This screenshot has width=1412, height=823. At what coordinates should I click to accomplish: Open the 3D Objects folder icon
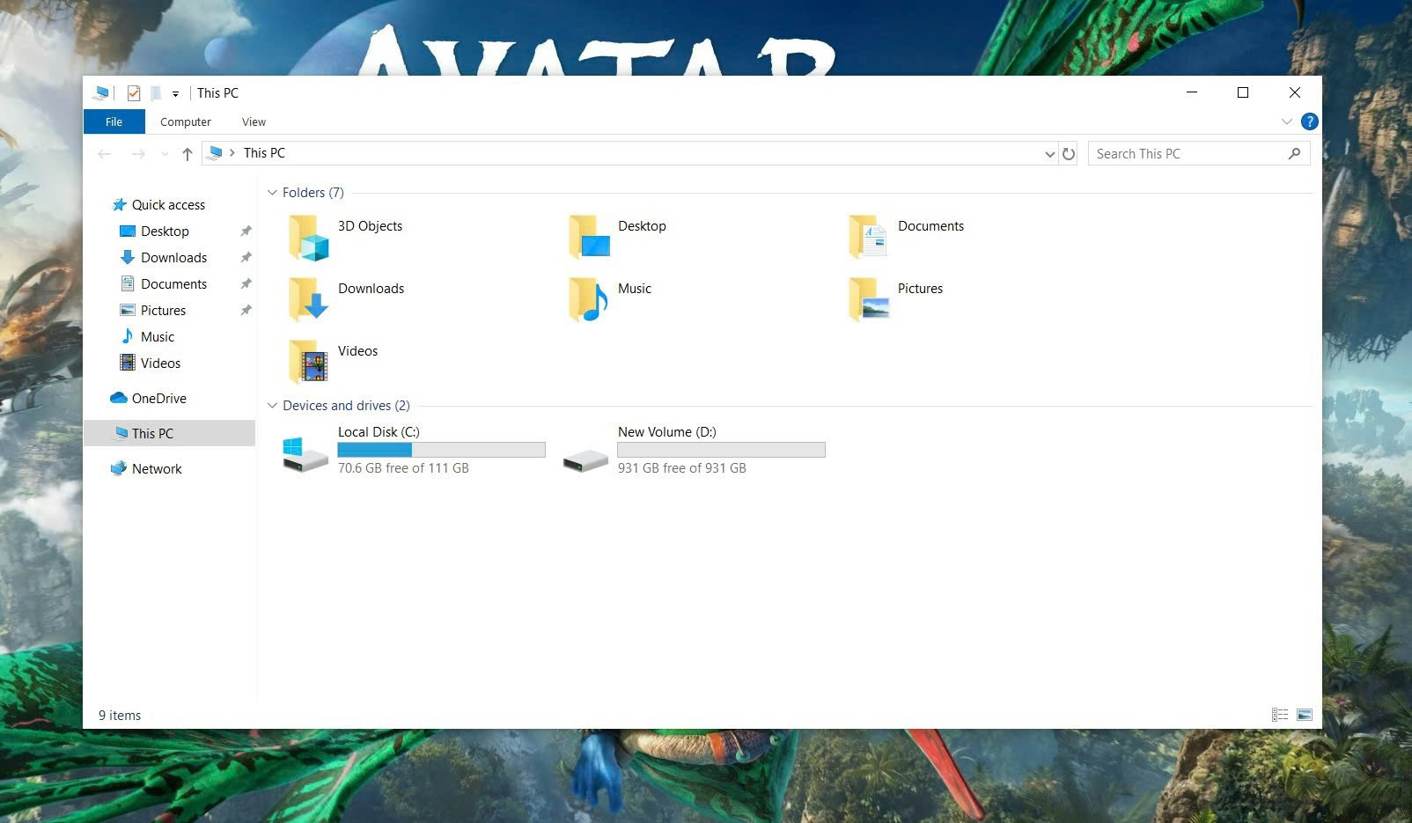[x=308, y=237]
